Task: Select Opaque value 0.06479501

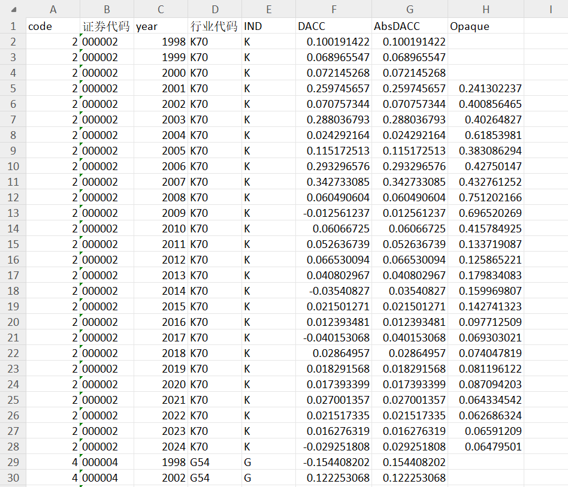Action: click(486, 446)
